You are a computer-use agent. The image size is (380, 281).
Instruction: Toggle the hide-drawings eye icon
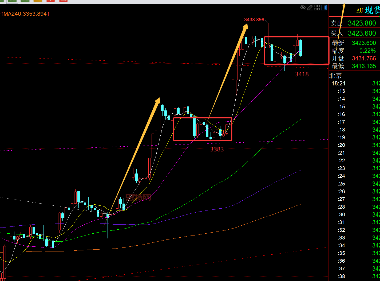pos(303,7)
